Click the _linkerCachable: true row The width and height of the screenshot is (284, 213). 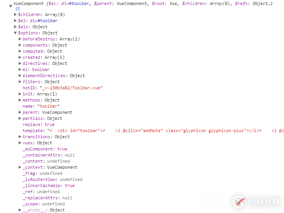[x=49, y=186]
